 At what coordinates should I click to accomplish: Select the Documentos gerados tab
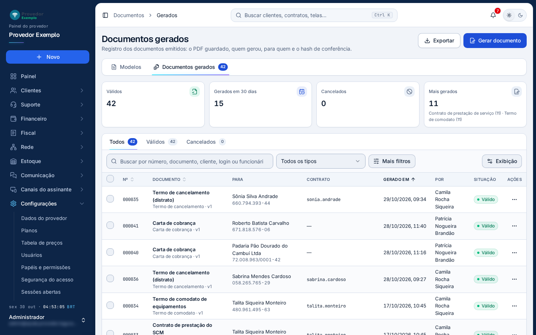pyautogui.click(x=191, y=67)
